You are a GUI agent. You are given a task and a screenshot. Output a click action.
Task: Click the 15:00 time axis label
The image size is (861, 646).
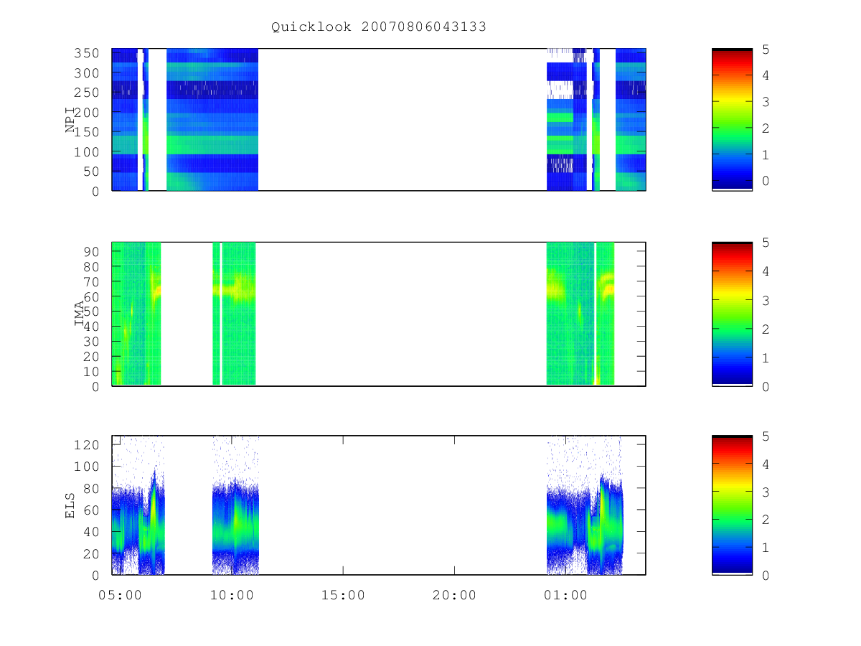[343, 594]
